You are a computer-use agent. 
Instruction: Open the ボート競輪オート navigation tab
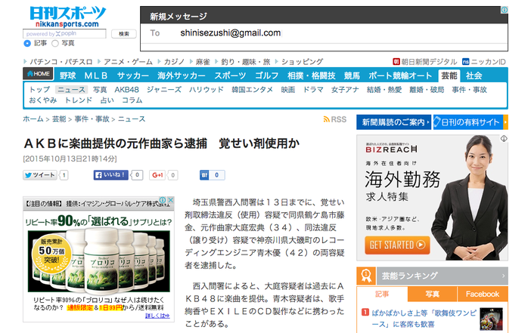click(x=400, y=76)
